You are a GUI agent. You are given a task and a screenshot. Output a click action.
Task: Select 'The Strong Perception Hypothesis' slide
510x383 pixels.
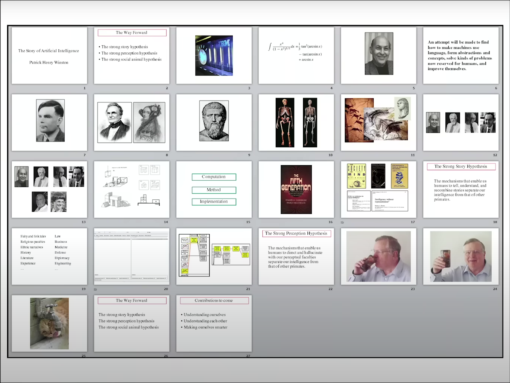296,256
